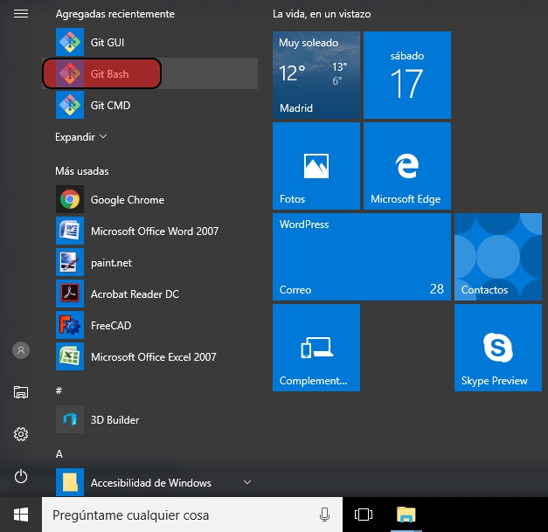Open Settings gear in the sidebar
The width and height of the screenshot is (548, 532).
point(21,434)
